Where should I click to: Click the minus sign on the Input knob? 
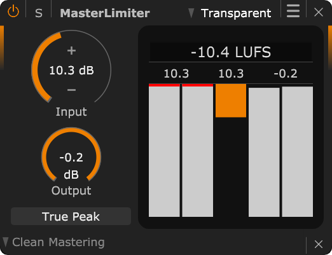tap(71, 90)
